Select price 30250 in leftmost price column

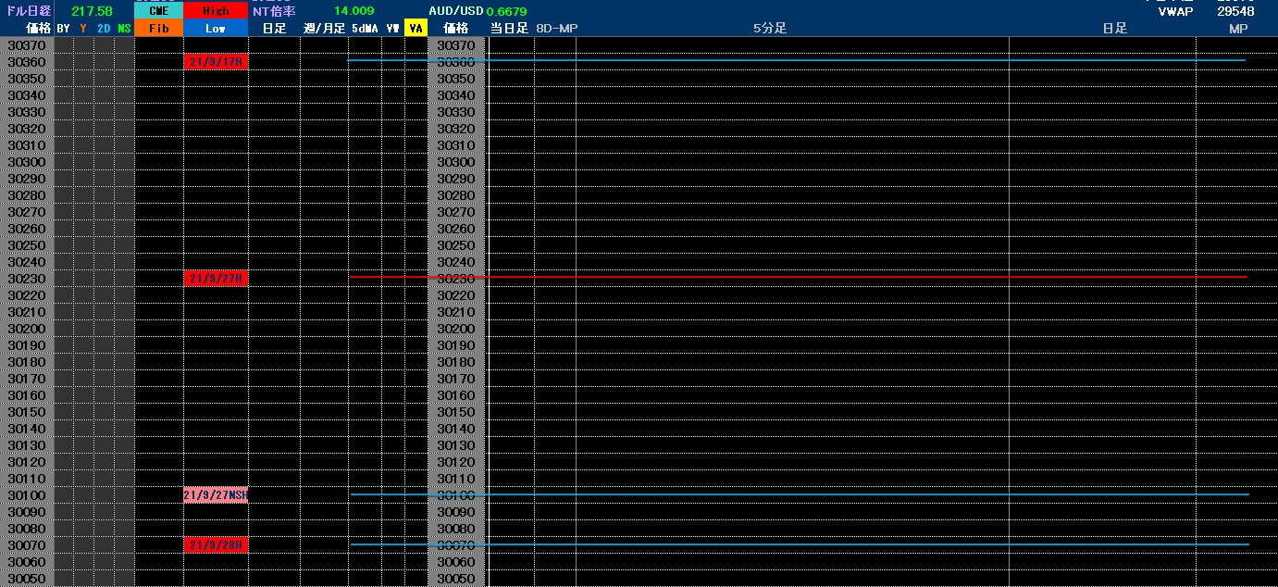tap(26, 245)
